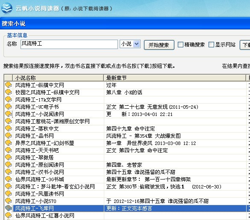Click the book icon beside 风流特工-纵横中文网

[x=9, y=85]
